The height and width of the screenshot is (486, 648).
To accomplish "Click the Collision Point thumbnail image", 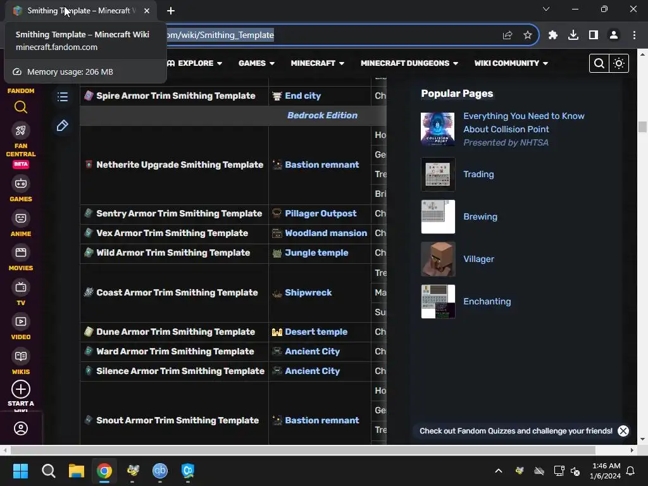I will click(438, 129).
